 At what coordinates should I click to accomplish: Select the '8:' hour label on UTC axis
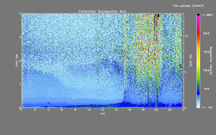tap(76, 110)
